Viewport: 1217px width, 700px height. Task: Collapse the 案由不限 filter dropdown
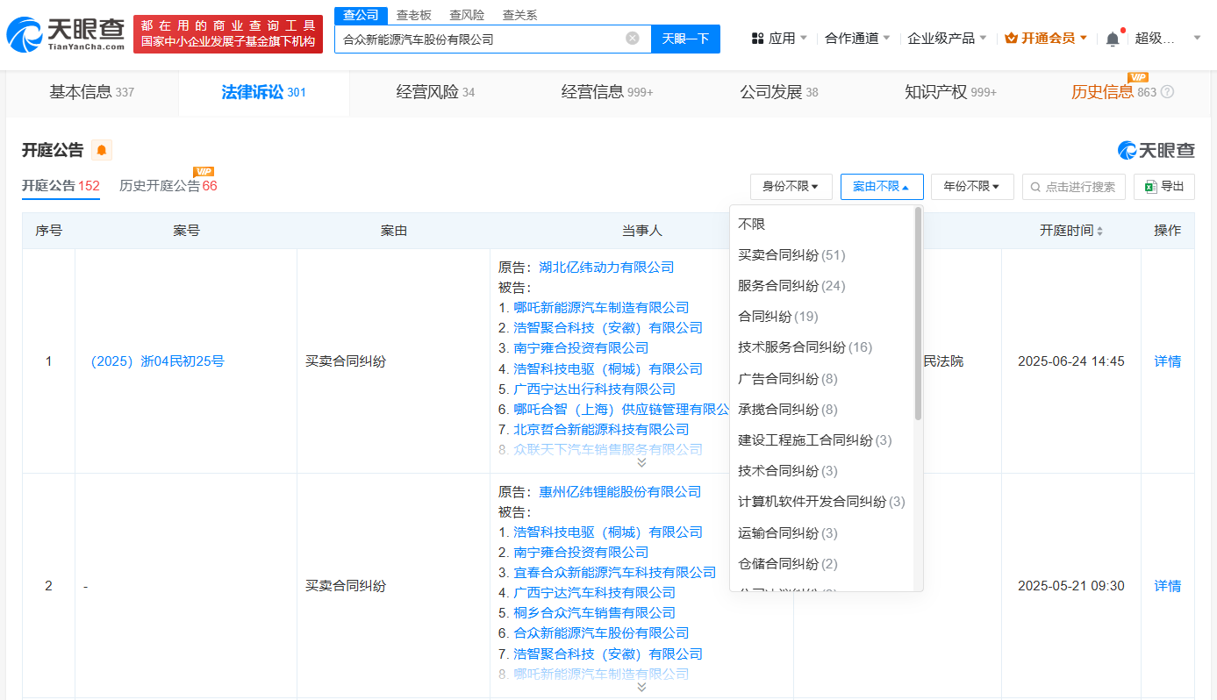882,187
